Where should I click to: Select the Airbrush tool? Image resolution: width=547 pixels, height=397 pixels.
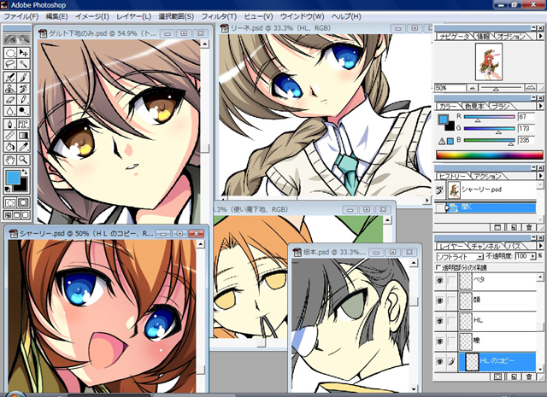click(x=10, y=77)
